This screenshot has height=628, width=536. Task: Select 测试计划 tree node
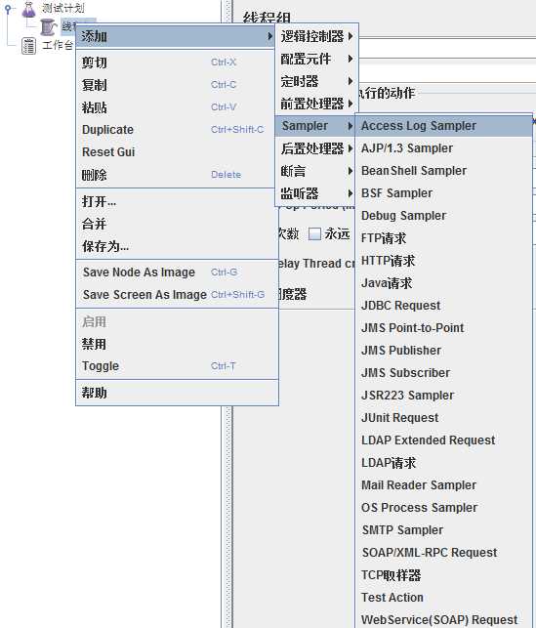click(63, 8)
